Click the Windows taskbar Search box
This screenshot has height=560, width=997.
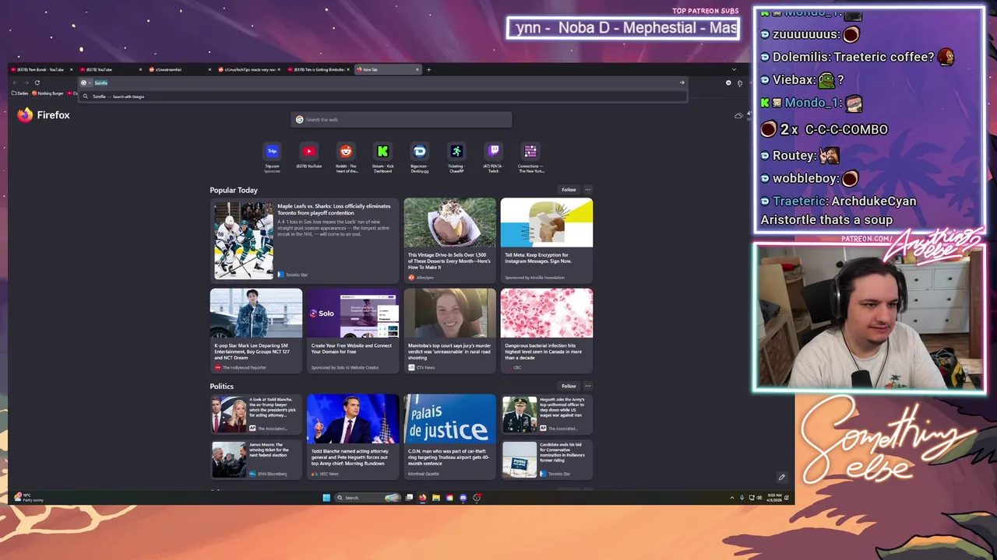click(366, 498)
